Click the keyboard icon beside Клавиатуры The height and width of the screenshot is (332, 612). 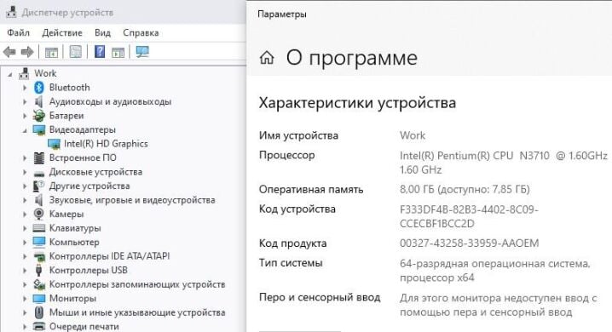[x=39, y=228]
